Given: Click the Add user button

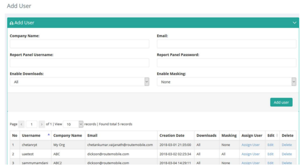Looking at the screenshot, I should click(281, 103).
